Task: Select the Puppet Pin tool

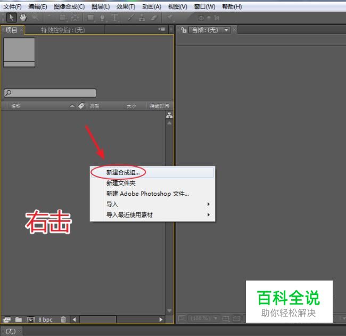Action: click(x=170, y=18)
